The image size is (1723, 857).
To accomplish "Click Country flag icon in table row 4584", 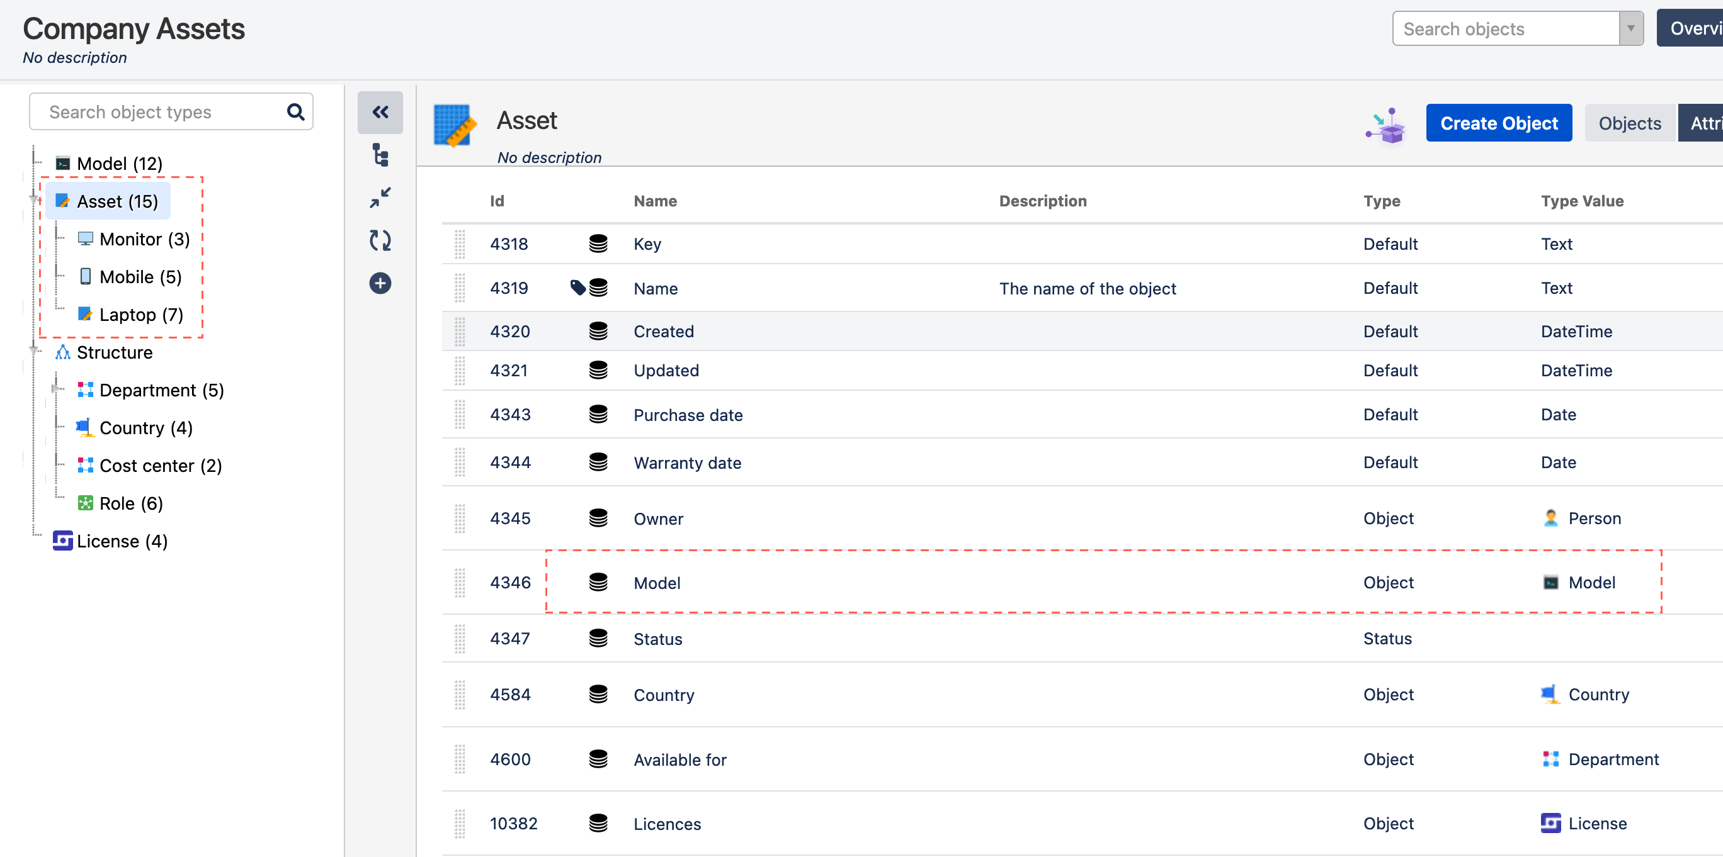I will [x=1550, y=695].
